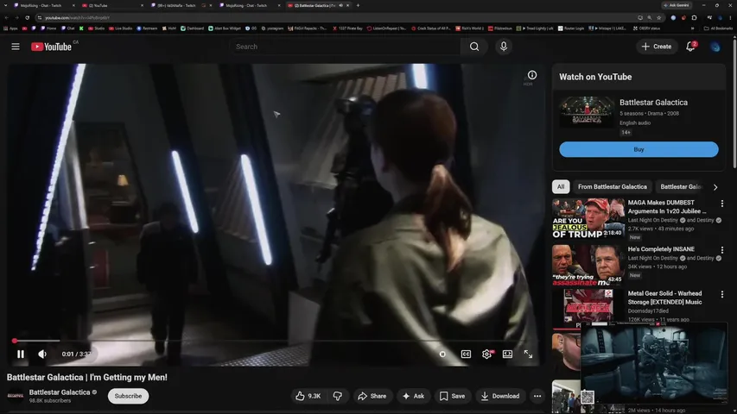This screenshot has height=414, width=737.
Task: Like the video (9.3K)
Action: tap(308, 396)
